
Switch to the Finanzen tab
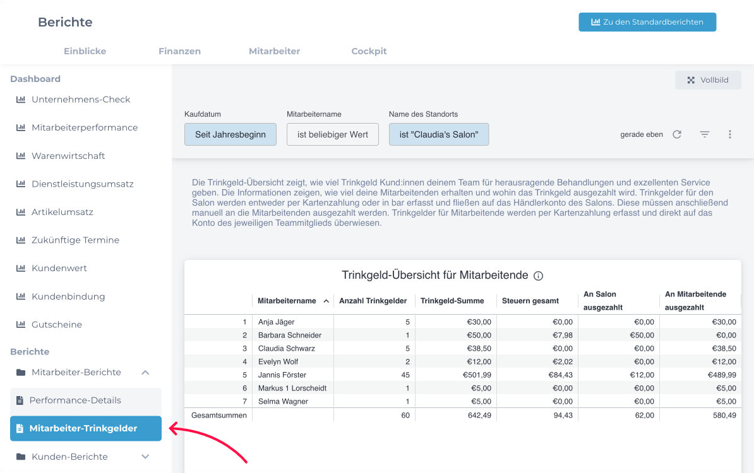click(180, 51)
